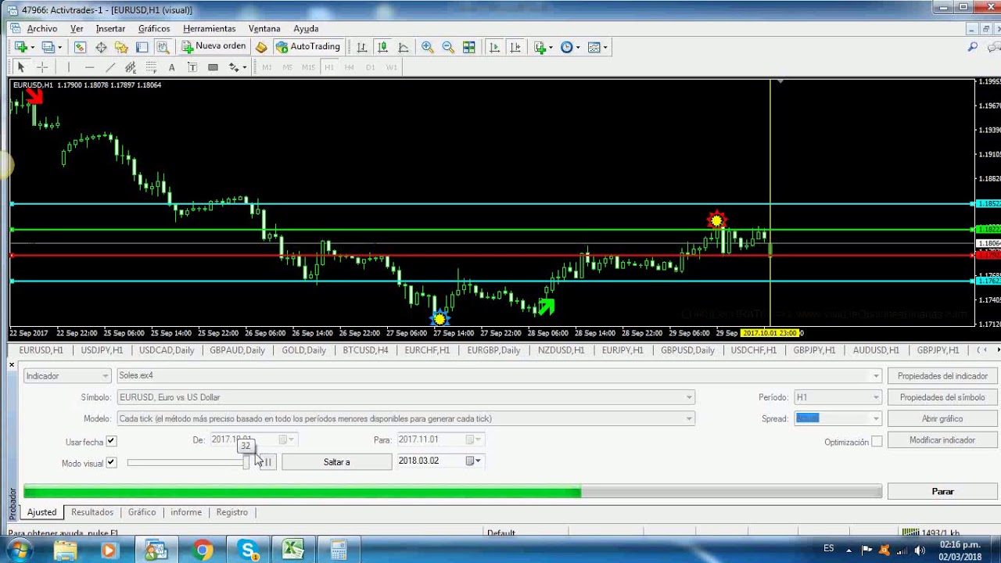Toggle the Terminal panel icon
The height and width of the screenshot is (563, 1001).
(142, 47)
